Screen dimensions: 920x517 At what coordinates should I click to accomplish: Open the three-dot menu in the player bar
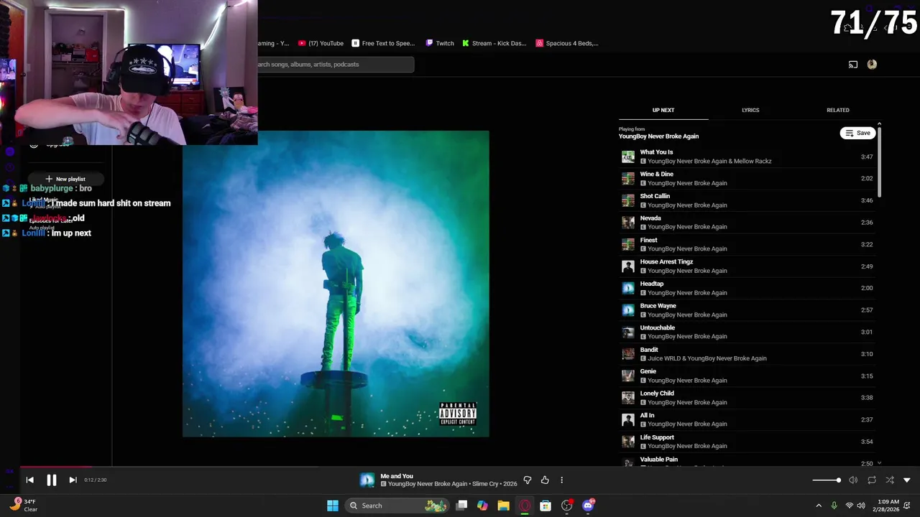561,480
